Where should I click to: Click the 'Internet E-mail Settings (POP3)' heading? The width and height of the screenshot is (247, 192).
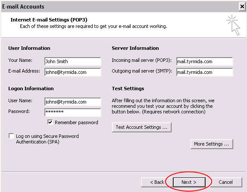point(49,20)
